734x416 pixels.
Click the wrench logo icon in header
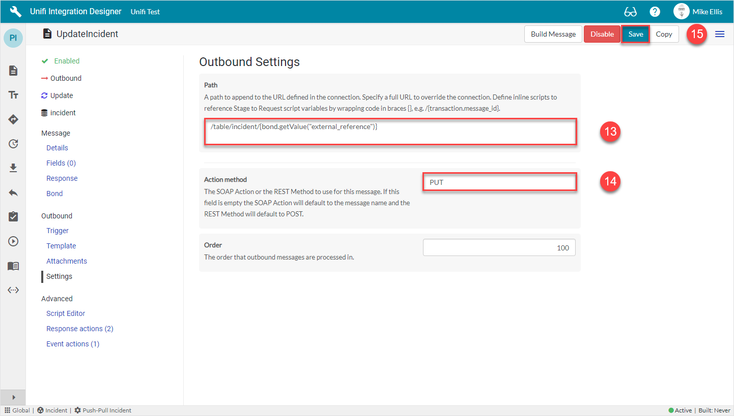click(16, 11)
